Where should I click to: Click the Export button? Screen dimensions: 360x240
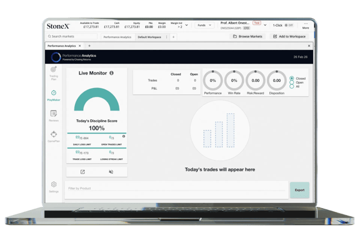(x=299, y=190)
